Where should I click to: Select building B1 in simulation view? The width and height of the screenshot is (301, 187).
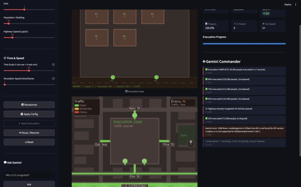click(x=97, y=17)
